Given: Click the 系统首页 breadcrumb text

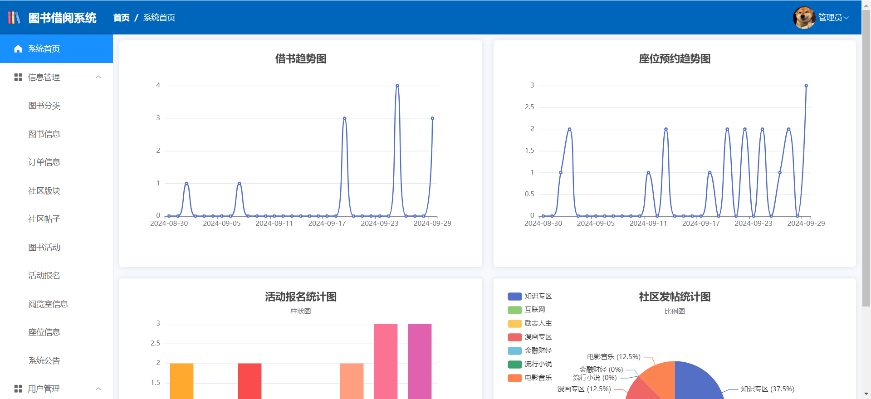Looking at the screenshot, I should [x=159, y=18].
